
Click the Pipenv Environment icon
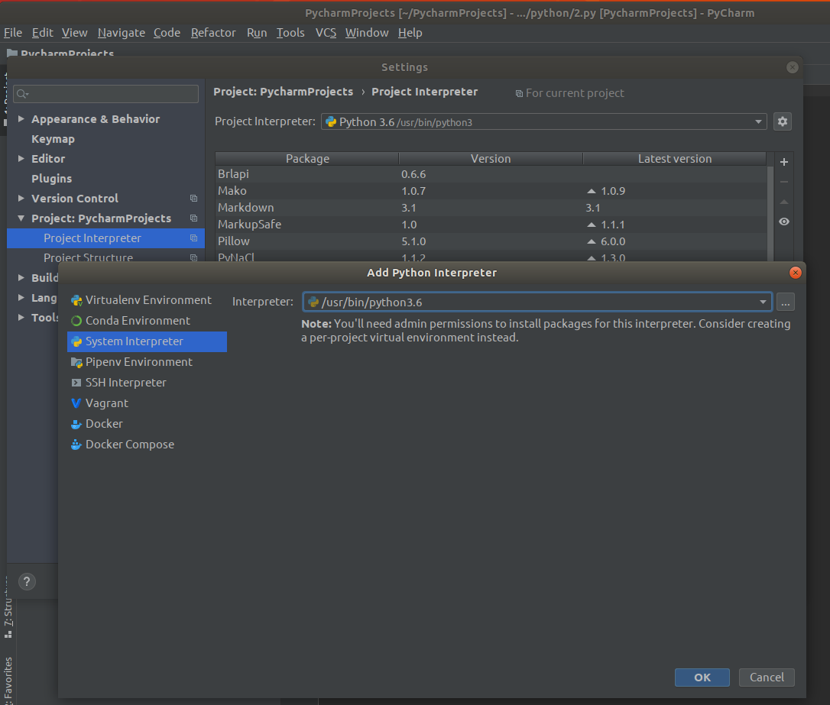(x=76, y=362)
